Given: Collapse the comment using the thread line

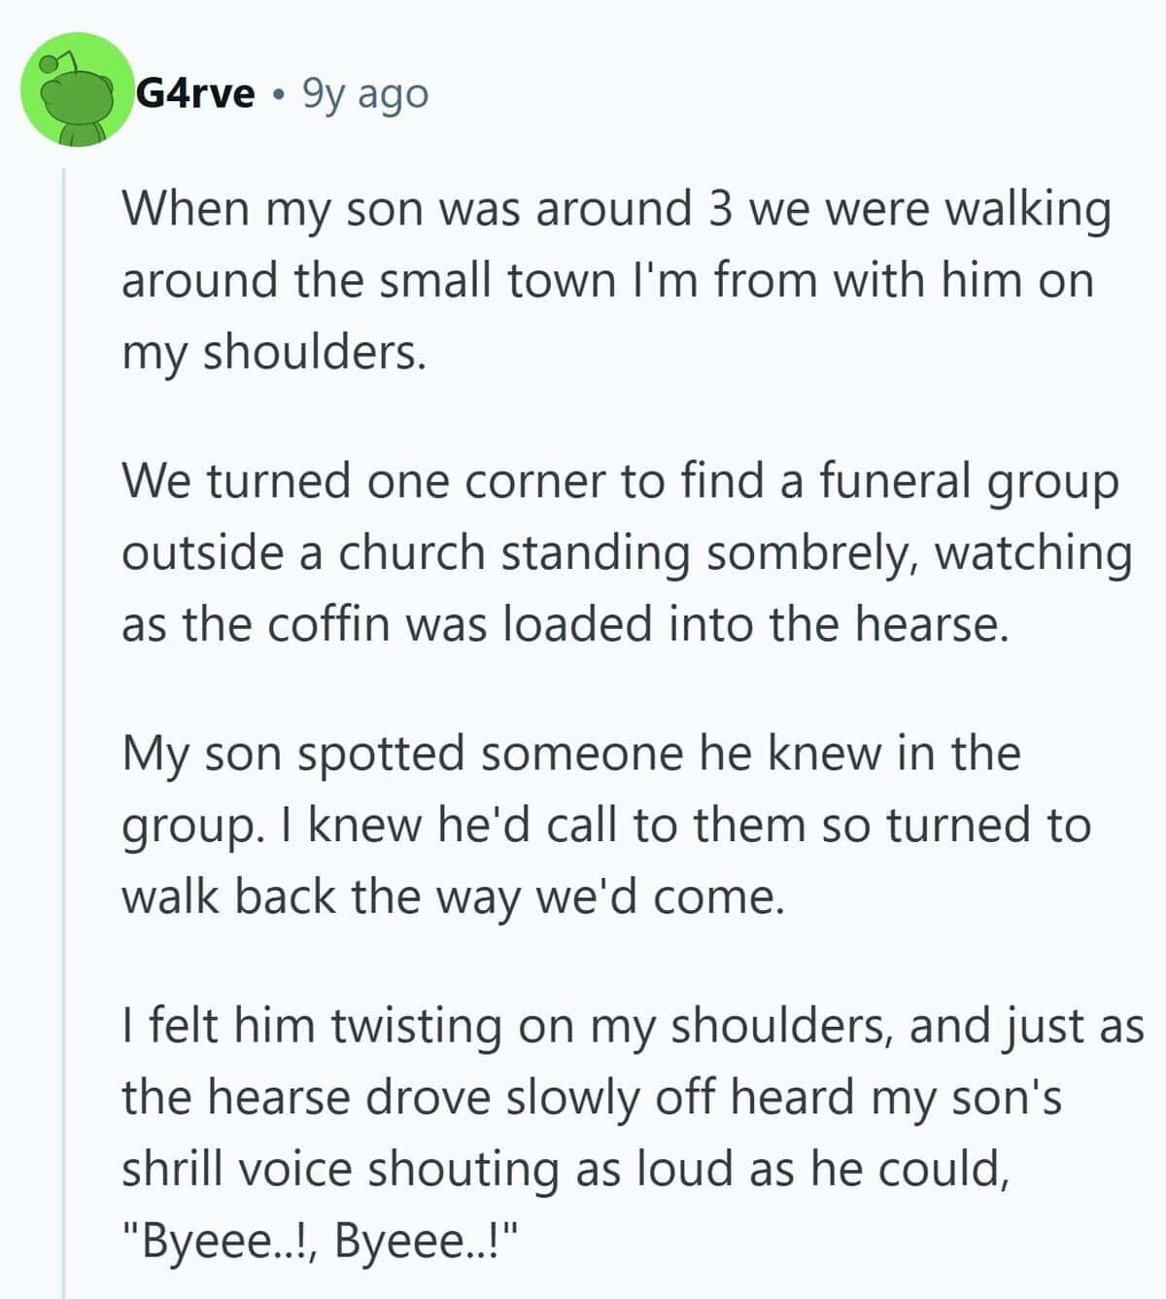Looking at the screenshot, I should coord(64,729).
